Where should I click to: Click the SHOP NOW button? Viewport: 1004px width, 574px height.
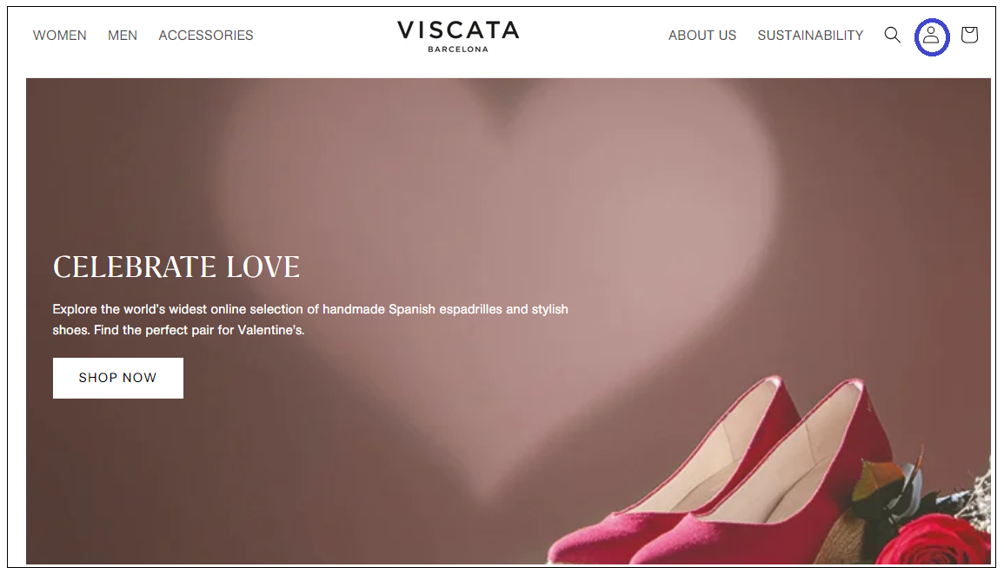coord(118,379)
